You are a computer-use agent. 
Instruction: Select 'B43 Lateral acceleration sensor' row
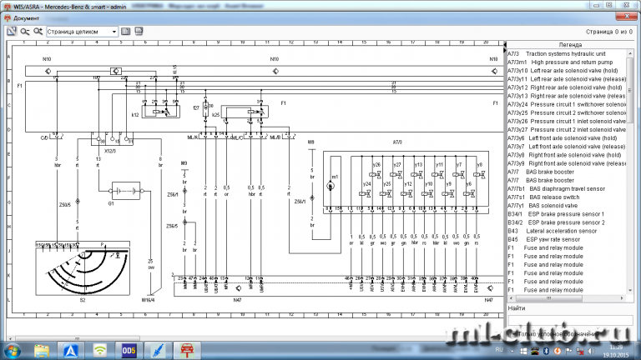click(567, 231)
